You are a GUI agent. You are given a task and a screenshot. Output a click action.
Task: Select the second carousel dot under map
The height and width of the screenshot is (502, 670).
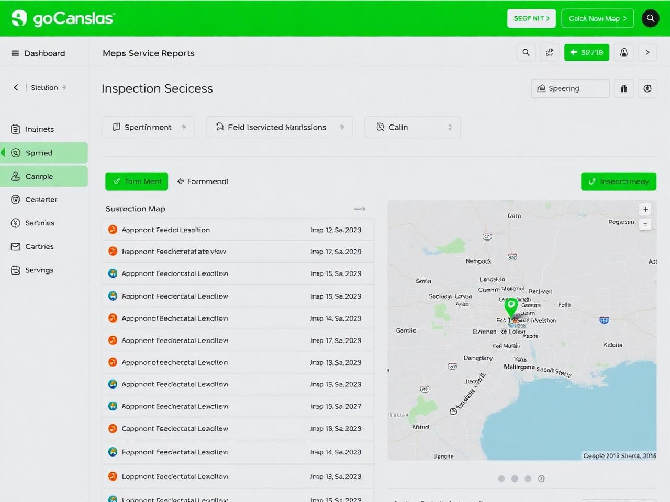515,478
